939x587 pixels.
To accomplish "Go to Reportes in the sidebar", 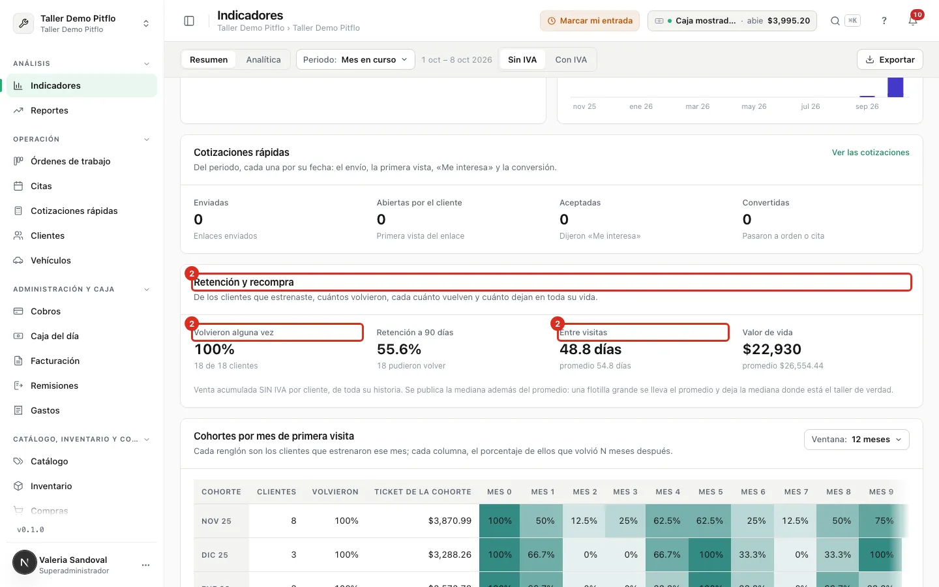I will pos(82,110).
